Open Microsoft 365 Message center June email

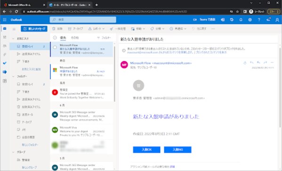click(82, 116)
